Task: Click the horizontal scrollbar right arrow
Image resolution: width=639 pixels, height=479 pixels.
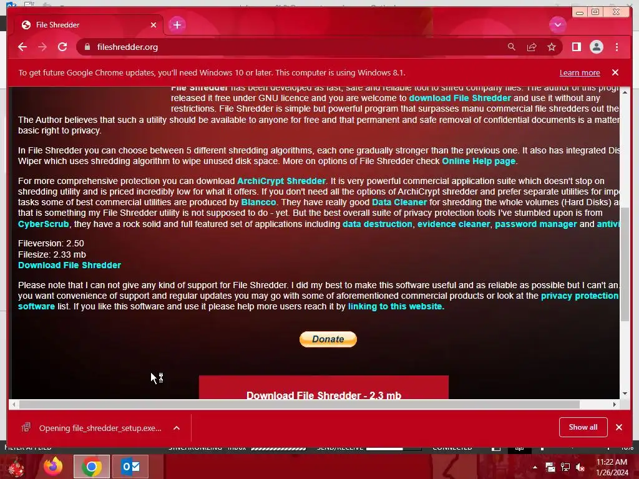Action: coord(615,404)
